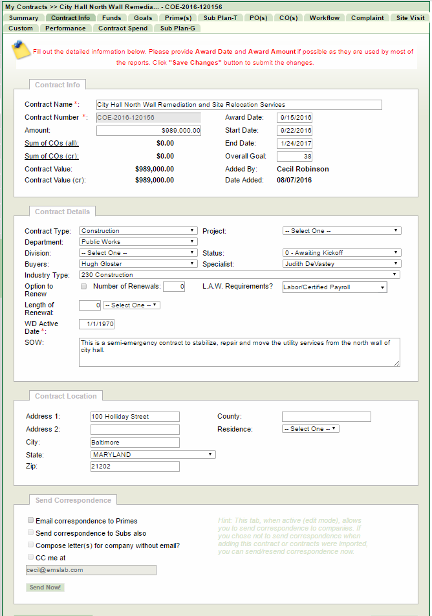
Task: Switch to the Funds tab
Action: click(x=111, y=18)
